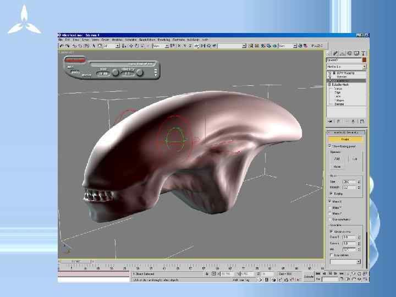Collapse the paint rollout header
This screenshot has height=297, width=396.
[346, 133]
